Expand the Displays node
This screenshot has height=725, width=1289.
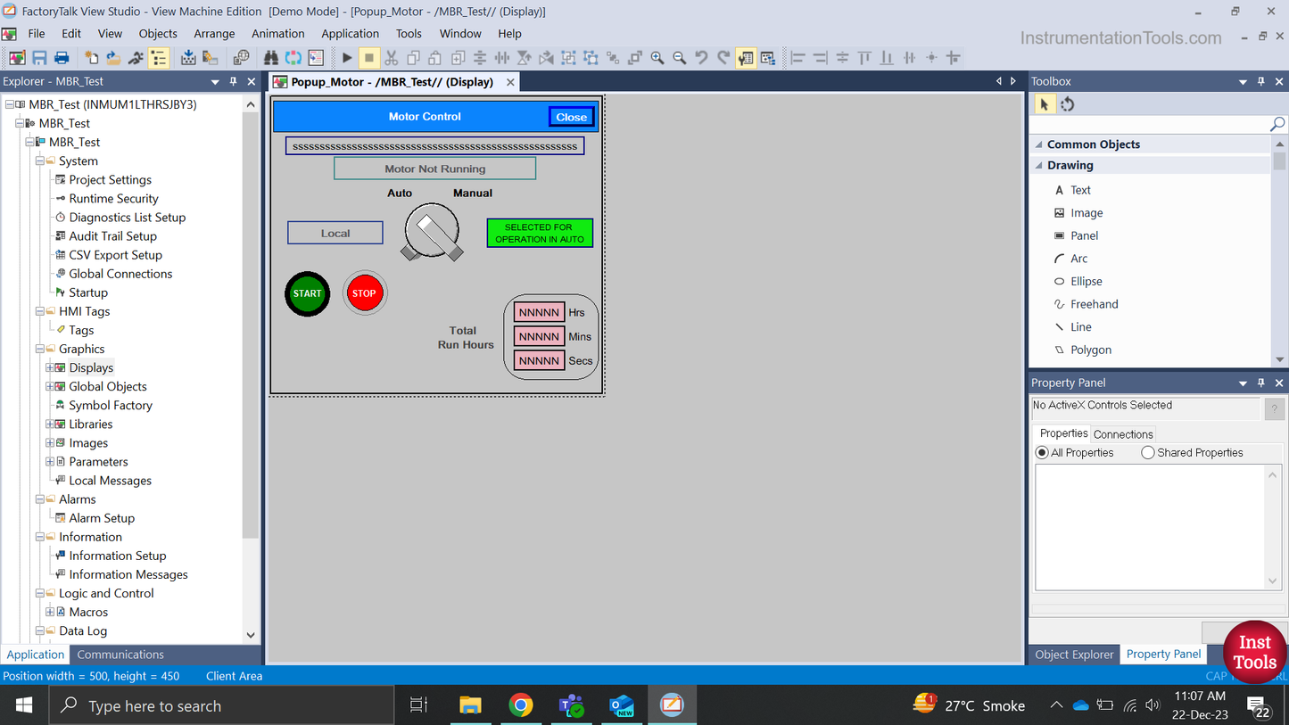(x=50, y=367)
